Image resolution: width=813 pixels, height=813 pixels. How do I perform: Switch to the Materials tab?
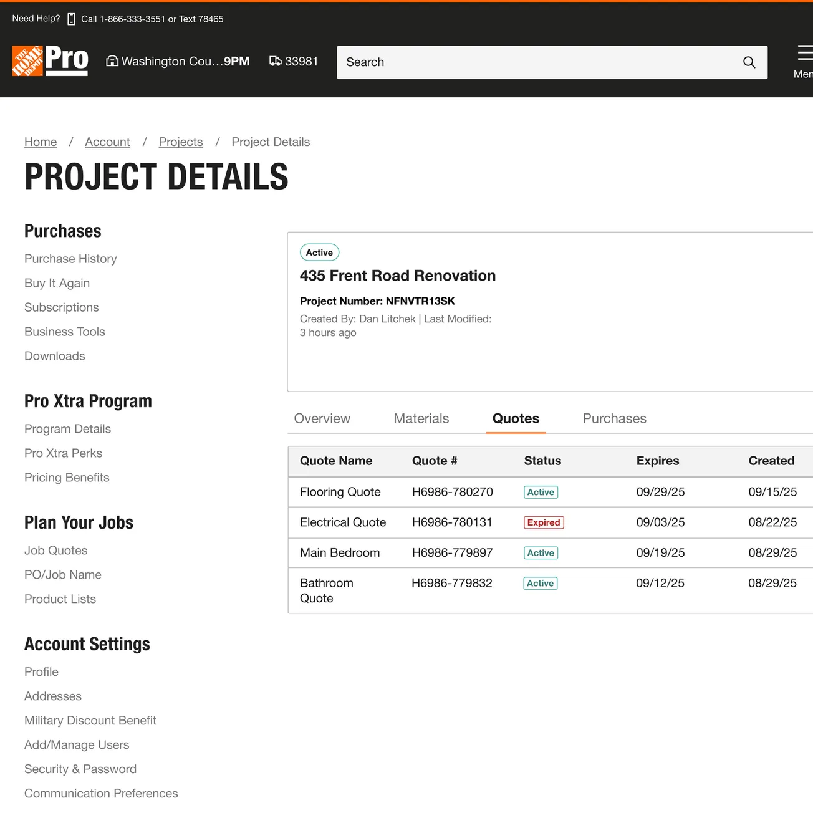(x=421, y=418)
